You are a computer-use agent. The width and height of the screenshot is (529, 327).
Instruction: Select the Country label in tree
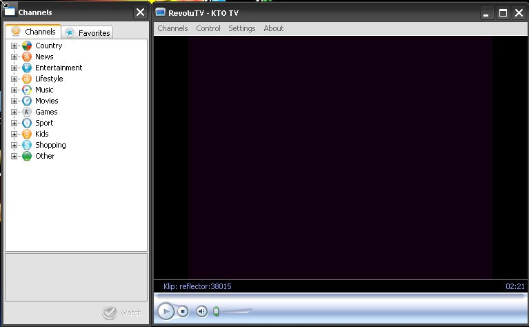pos(48,46)
